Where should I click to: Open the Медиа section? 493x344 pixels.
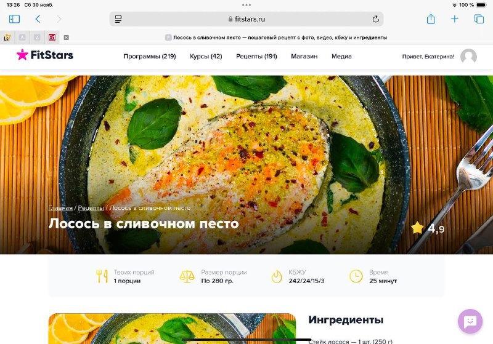tap(341, 57)
